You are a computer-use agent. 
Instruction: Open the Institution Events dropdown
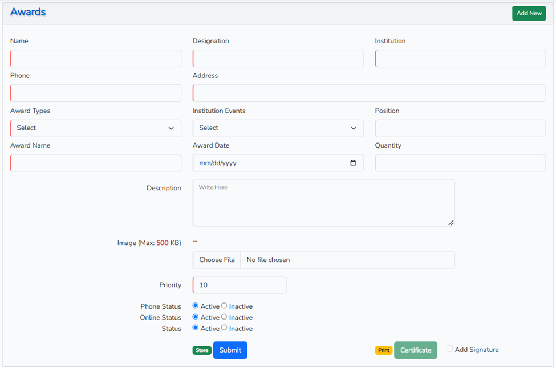(x=278, y=128)
